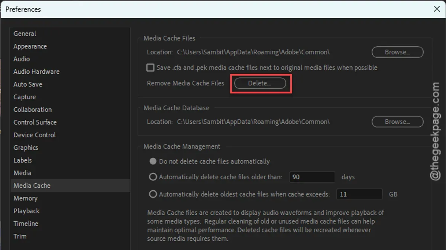The image size is (446, 250).
Task: Click the 11 GB cache size field
Action: [359, 194]
